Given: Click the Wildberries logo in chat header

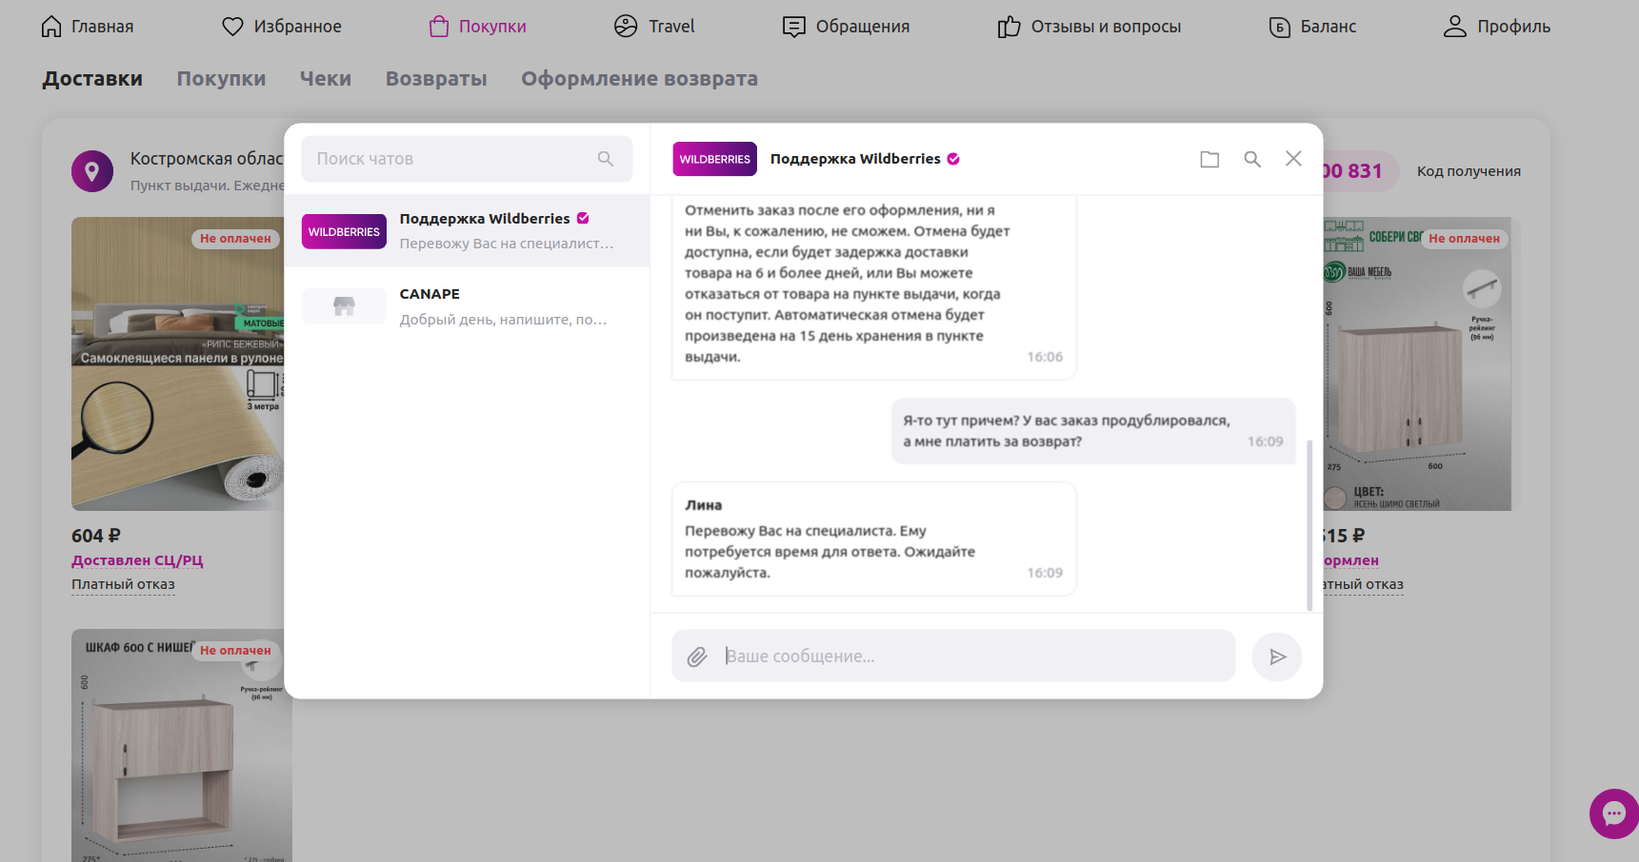Looking at the screenshot, I should coord(715,159).
